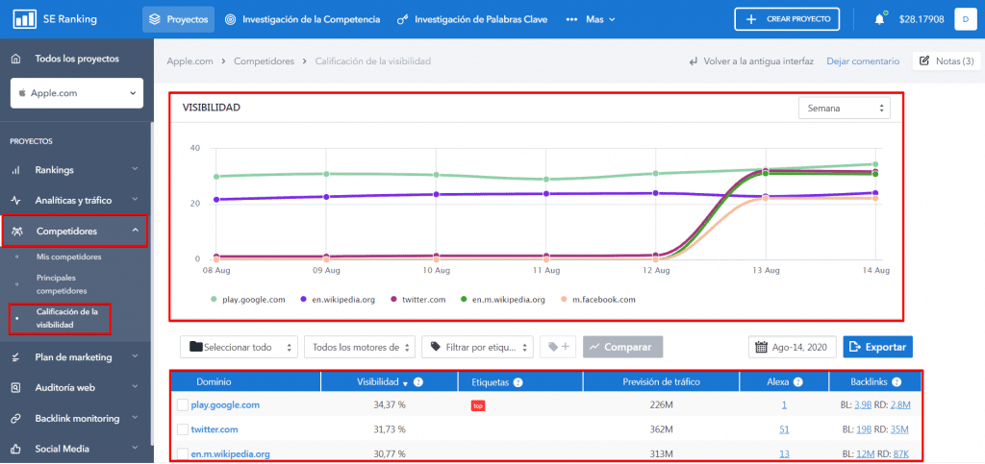Open the user avatar D menu

(x=965, y=19)
